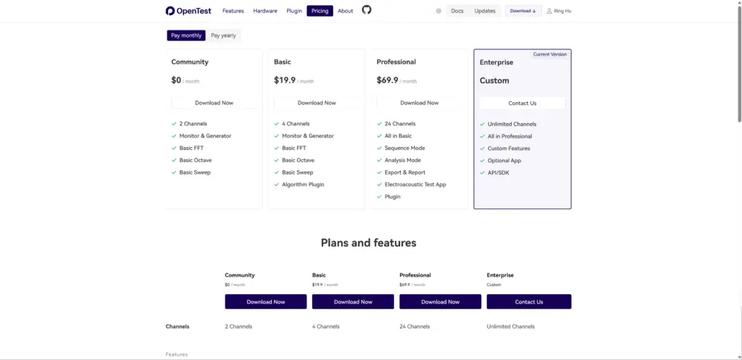Click Analysis Mode feature in Professional card
This screenshot has height=360, width=742.
pos(403,160)
